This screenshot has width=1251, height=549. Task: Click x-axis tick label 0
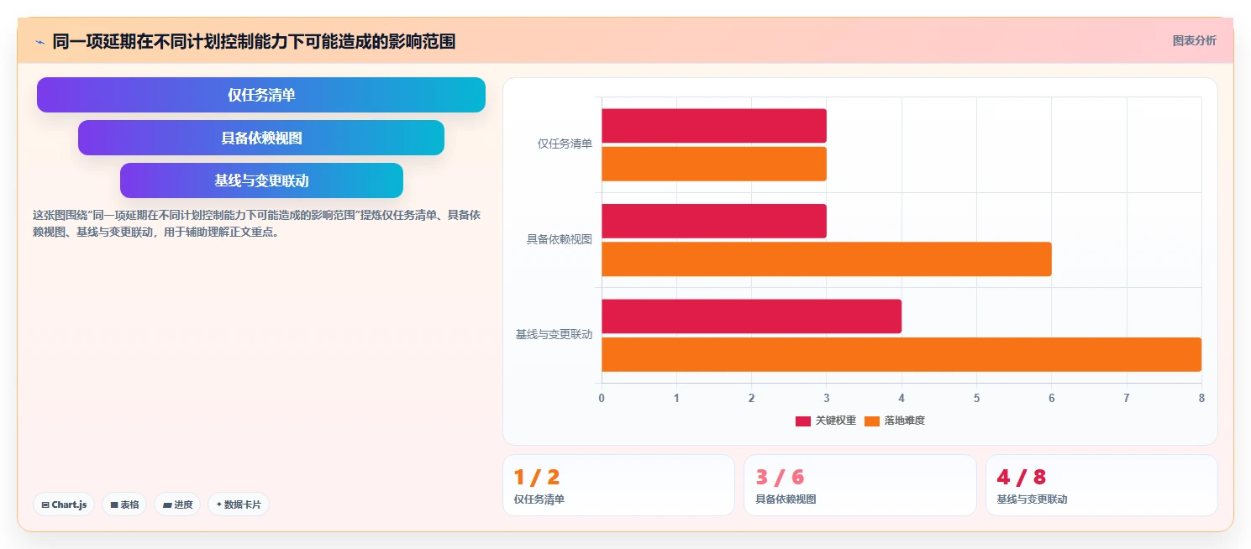click(x=602, y=398)
